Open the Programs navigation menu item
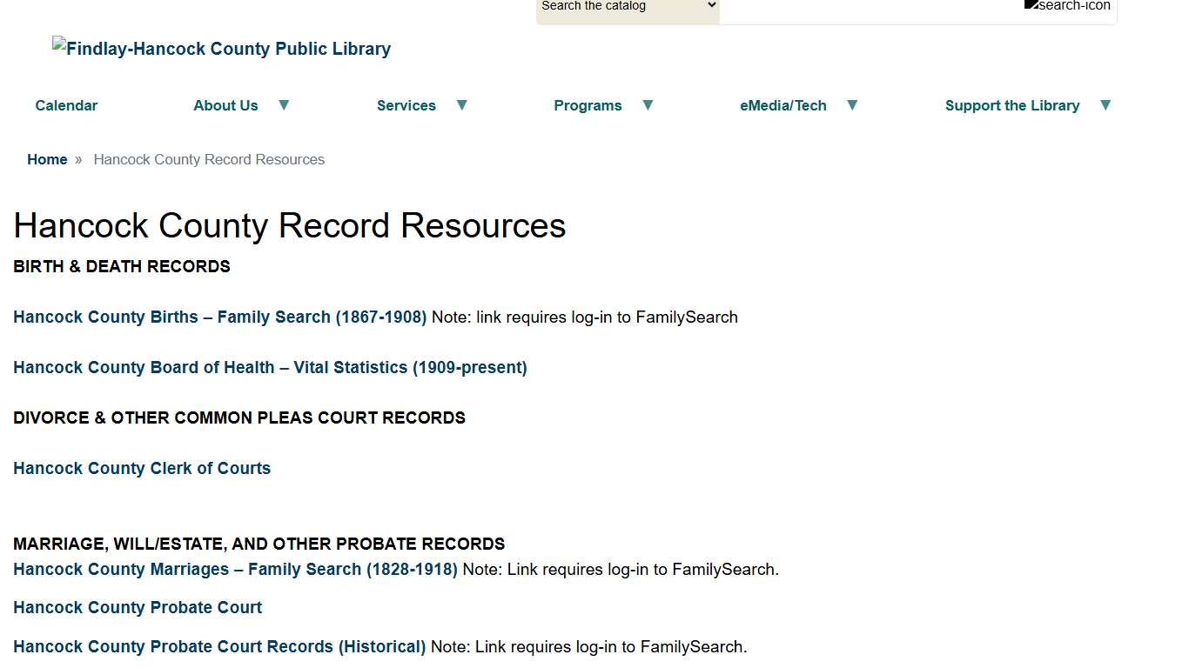Image resolution: width=1189 pixels, height=668 pixels. click(x=588, y=104)
